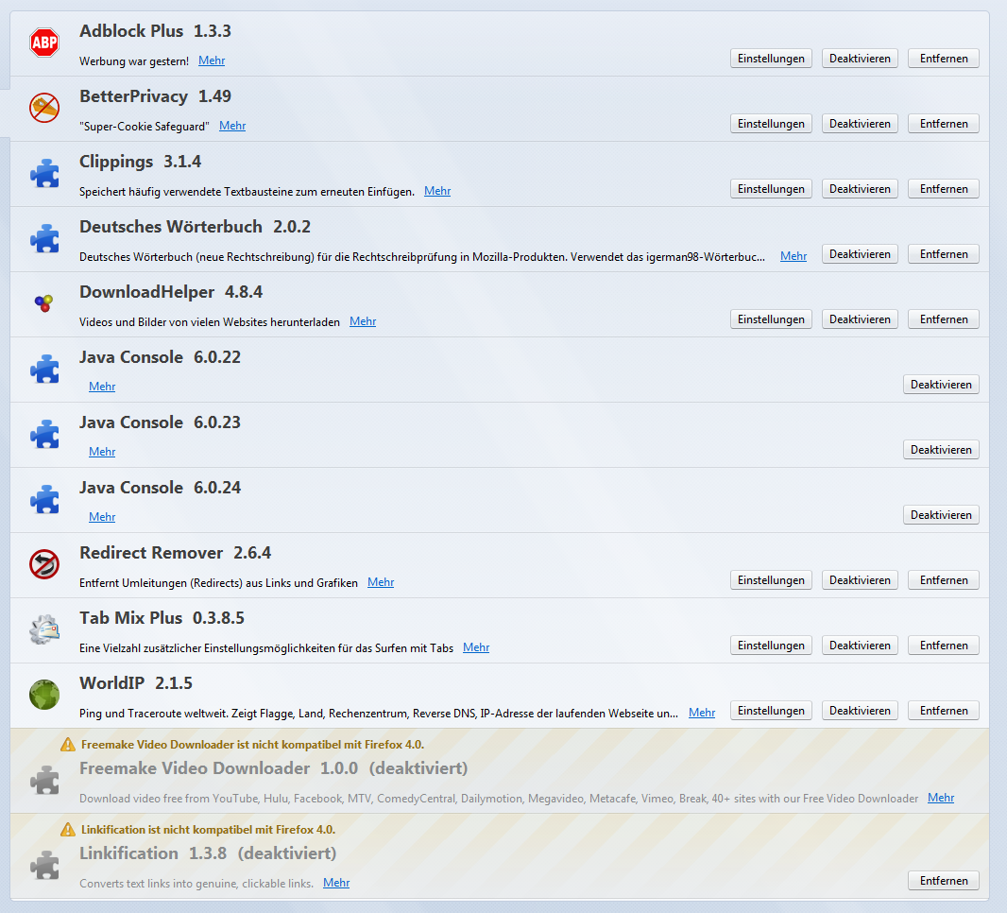
Task: Open Redirect Remover Einstellungen
Action: [771, 580]
